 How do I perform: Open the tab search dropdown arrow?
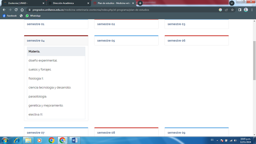click(232, 3)
